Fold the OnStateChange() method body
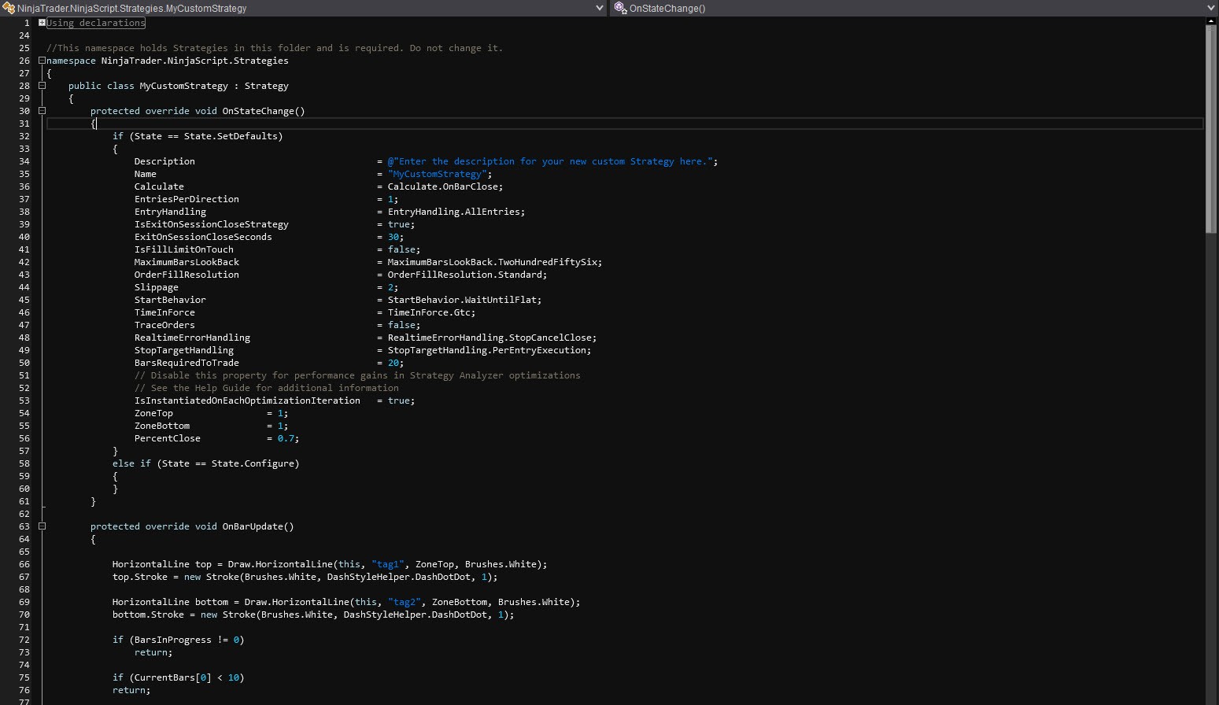 pyautogui.click(x=42, y=111)
